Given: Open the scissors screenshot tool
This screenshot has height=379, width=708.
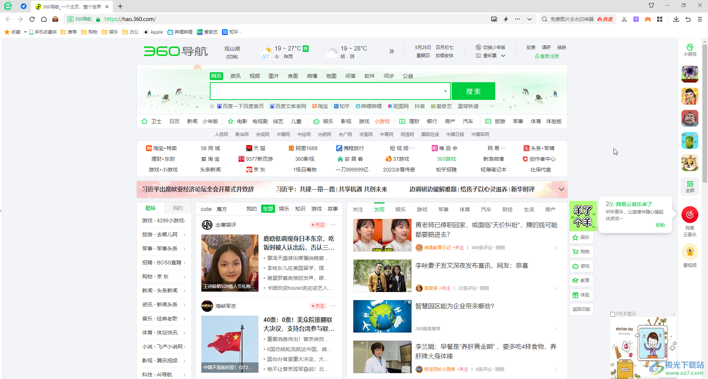Looking at the screenshot, I should pos(624,19).
